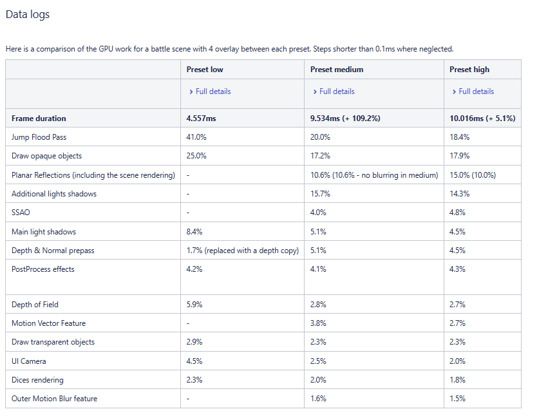This screenshot has height=418, width=548.
Task: Select the Preset low column header
Action: click(206, 69)
